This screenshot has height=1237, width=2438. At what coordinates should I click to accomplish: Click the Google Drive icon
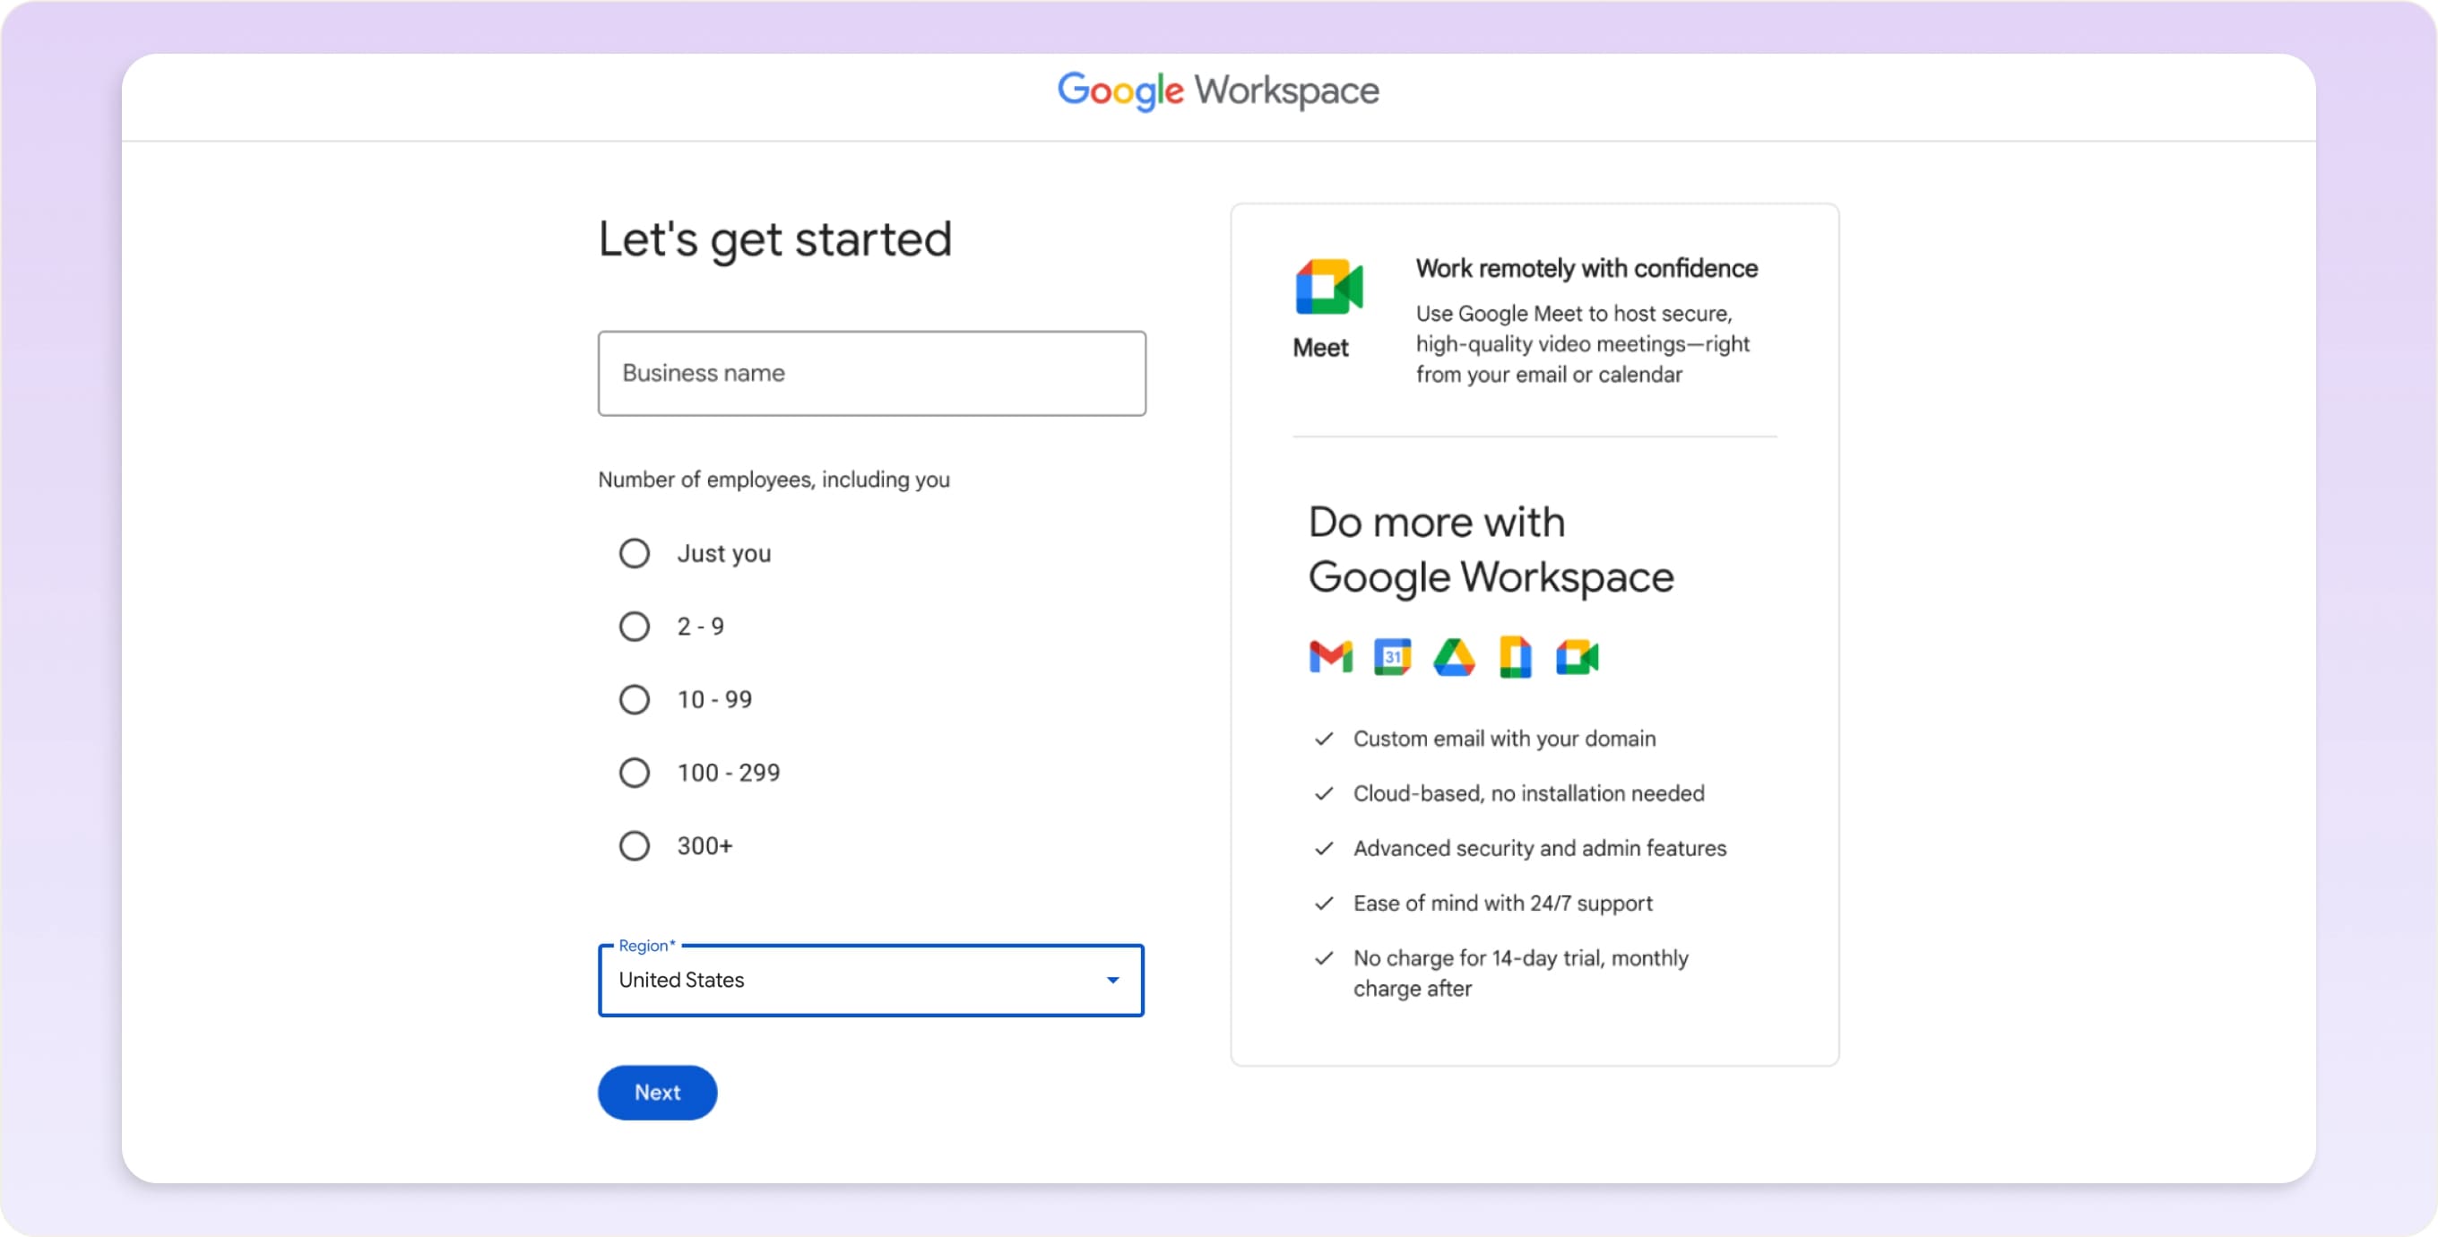point(1454,657)
